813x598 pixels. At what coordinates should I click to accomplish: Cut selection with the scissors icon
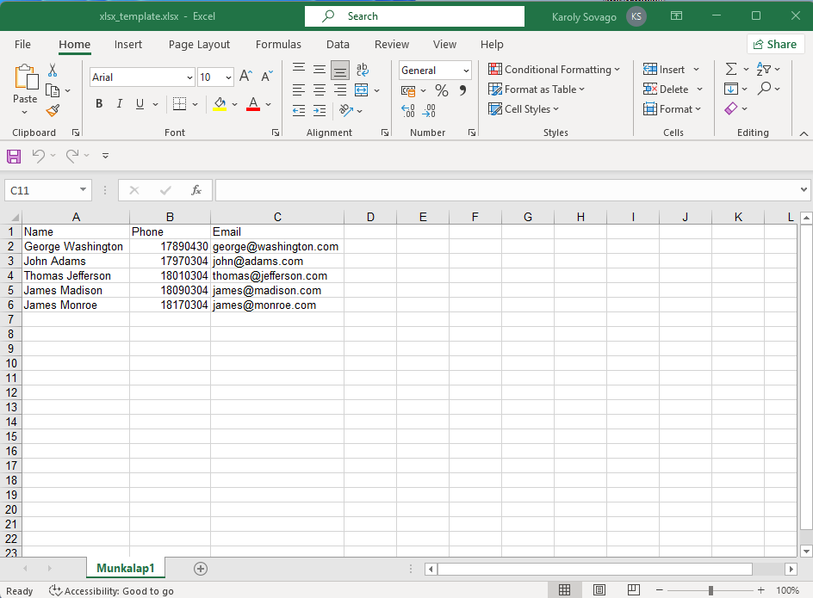53,70
